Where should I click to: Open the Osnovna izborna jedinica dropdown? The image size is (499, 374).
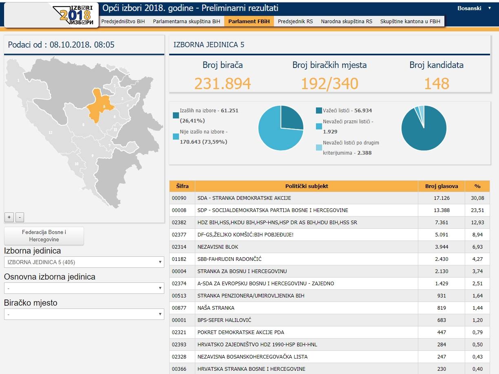84,288
